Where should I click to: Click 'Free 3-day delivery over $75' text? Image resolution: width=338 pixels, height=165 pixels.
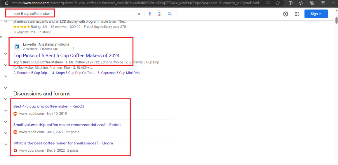105,27
